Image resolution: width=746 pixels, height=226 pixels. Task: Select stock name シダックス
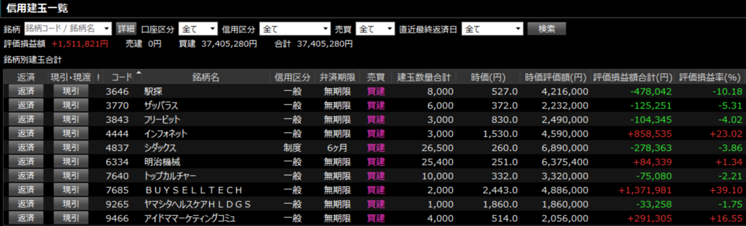pos(160,148)
